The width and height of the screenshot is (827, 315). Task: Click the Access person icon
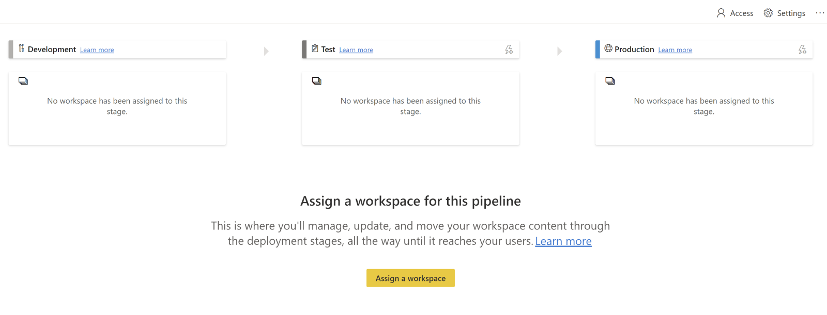(721, 13)
